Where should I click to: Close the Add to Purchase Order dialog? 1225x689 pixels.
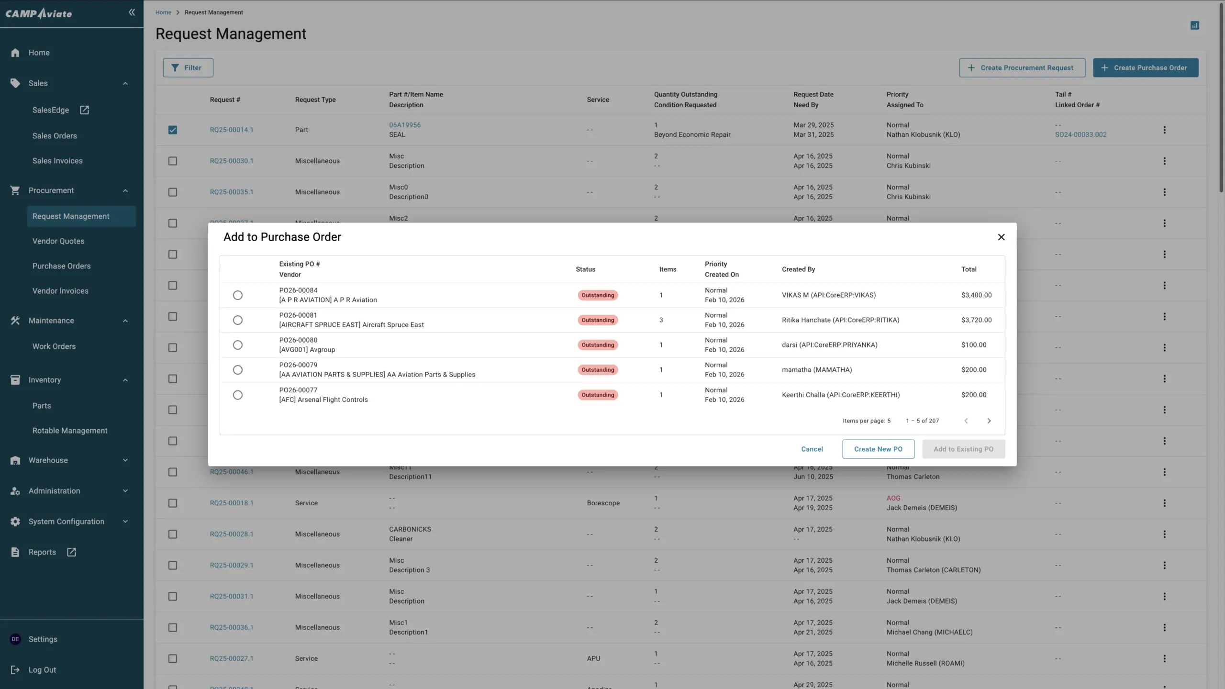pyautogui.click(x=1001, y=237)
